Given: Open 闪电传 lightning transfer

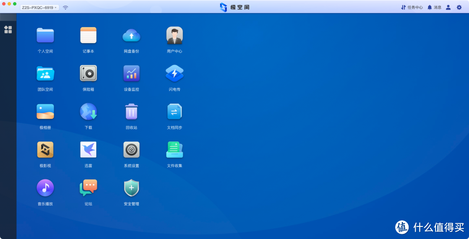Looking at the screenshot, I should click(x=175, y=73).
